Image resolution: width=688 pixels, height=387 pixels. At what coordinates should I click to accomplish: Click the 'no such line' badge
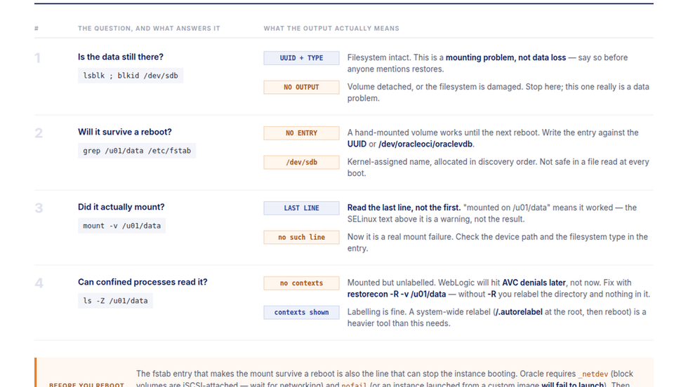(x=301, y=237)
